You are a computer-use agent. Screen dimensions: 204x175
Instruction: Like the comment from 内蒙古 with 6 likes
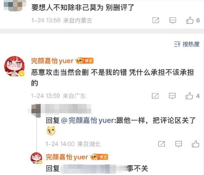click(190, 20)
